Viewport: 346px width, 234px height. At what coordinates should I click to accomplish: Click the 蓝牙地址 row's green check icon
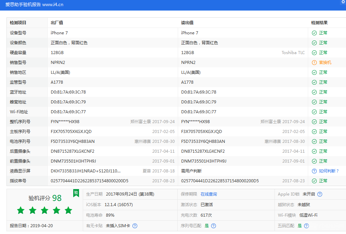314,92
